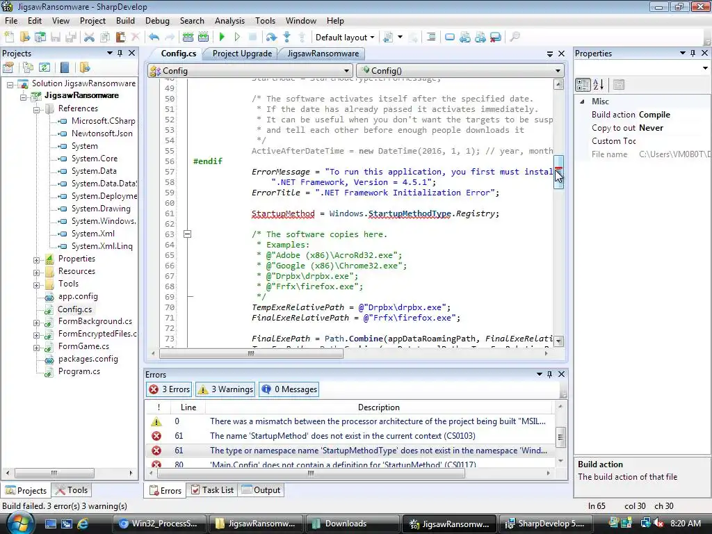Screen dimensions: 712x534
Task: Switch to the Tools panel tab
Action: tap(72, 490)
